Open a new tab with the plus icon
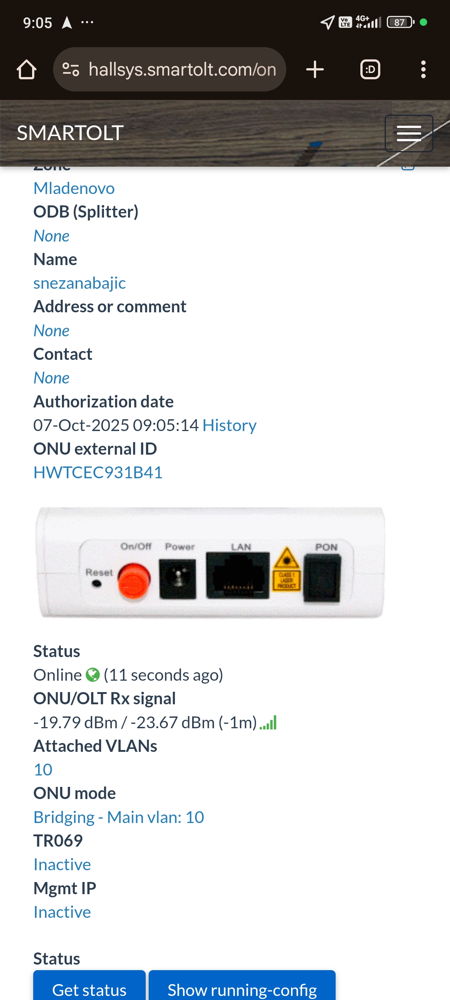The width and height of the screenshot is (450, 1000). click(x=315, y=69)
